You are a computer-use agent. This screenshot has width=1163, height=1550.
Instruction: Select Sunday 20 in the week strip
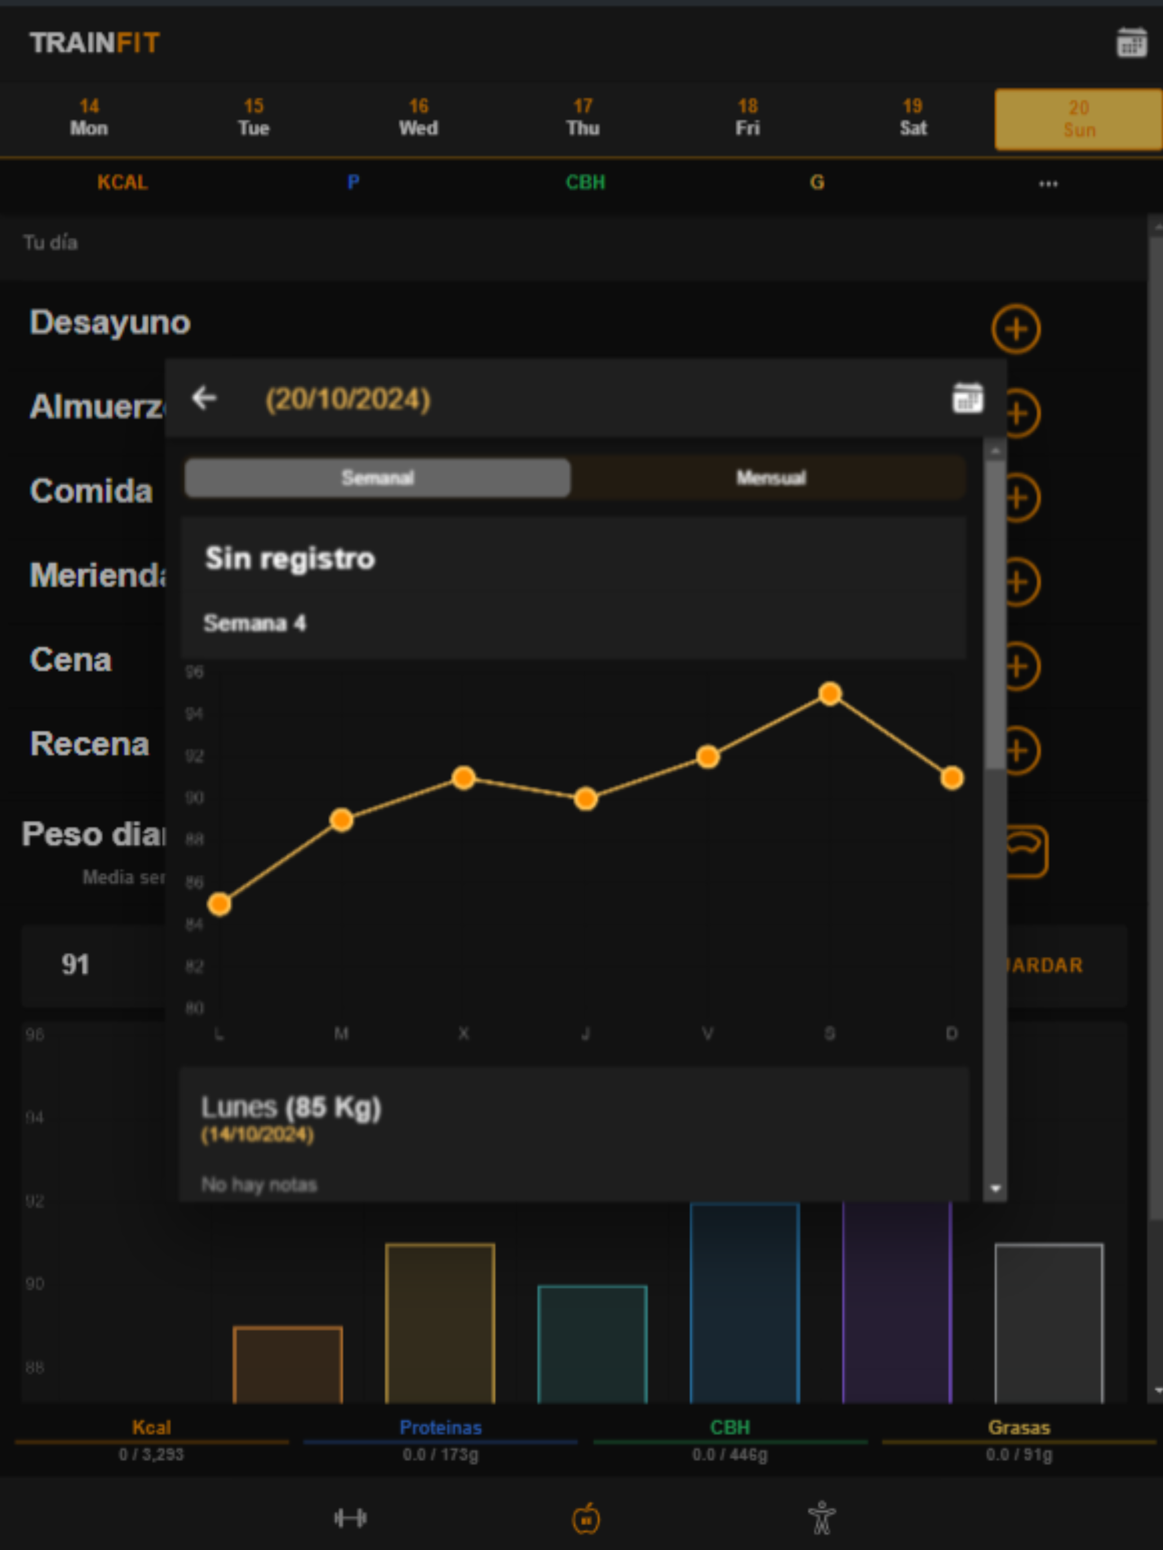pyautogui.click(x=1078, y=119)
